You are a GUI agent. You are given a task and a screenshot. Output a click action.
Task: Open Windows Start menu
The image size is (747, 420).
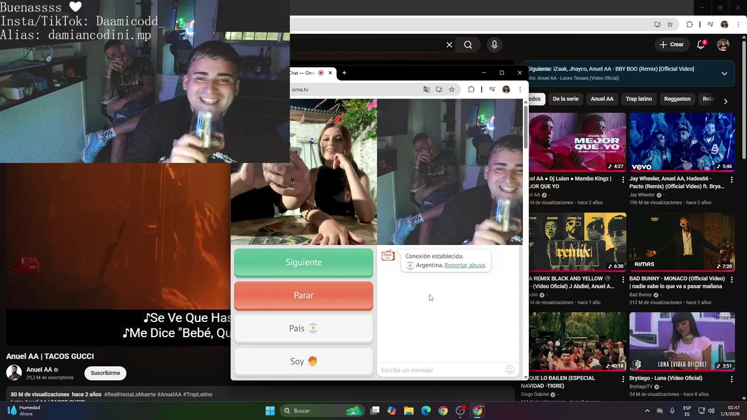(x=270, y=411)
